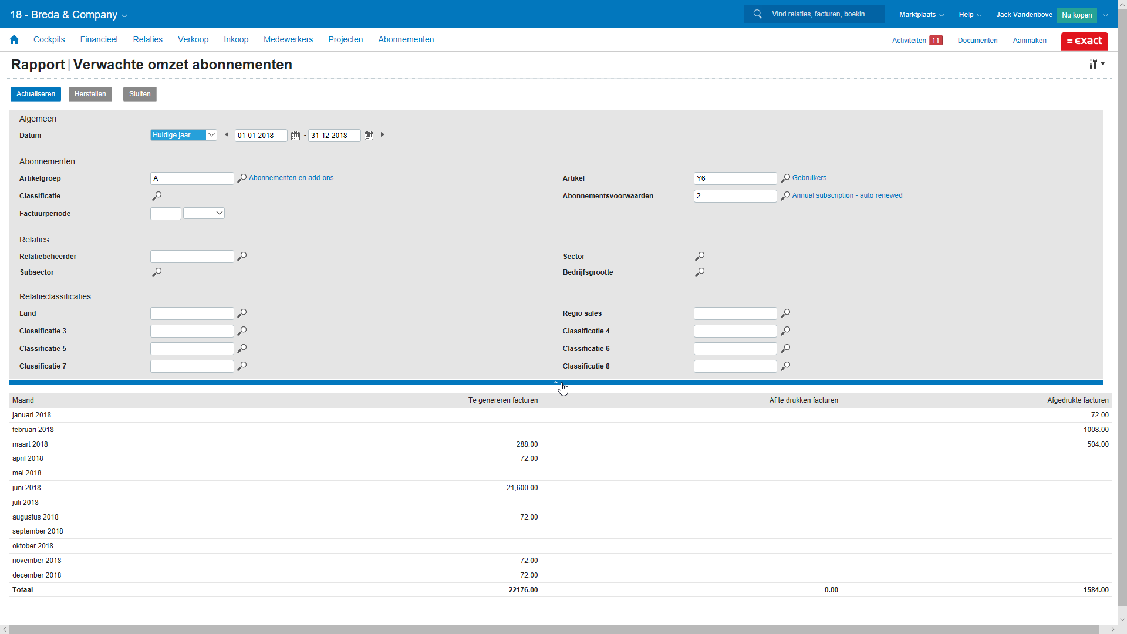Click the horizontal scrollbar at bottom
This screenshot has width=1127, height=634.
[x=554, y=629]
